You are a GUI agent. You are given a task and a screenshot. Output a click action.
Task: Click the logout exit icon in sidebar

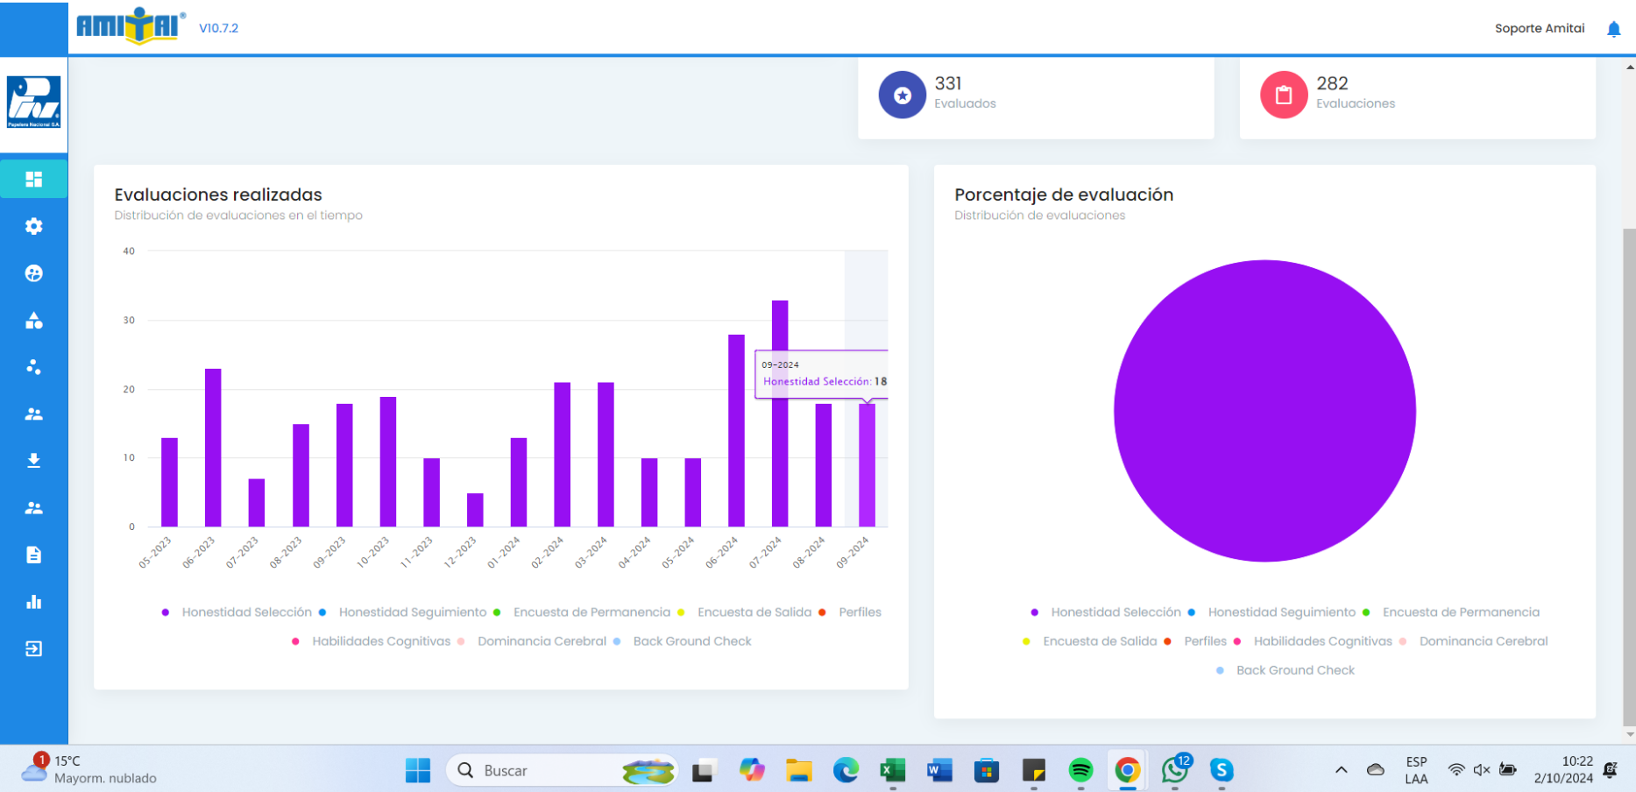[x=33, y=649]
